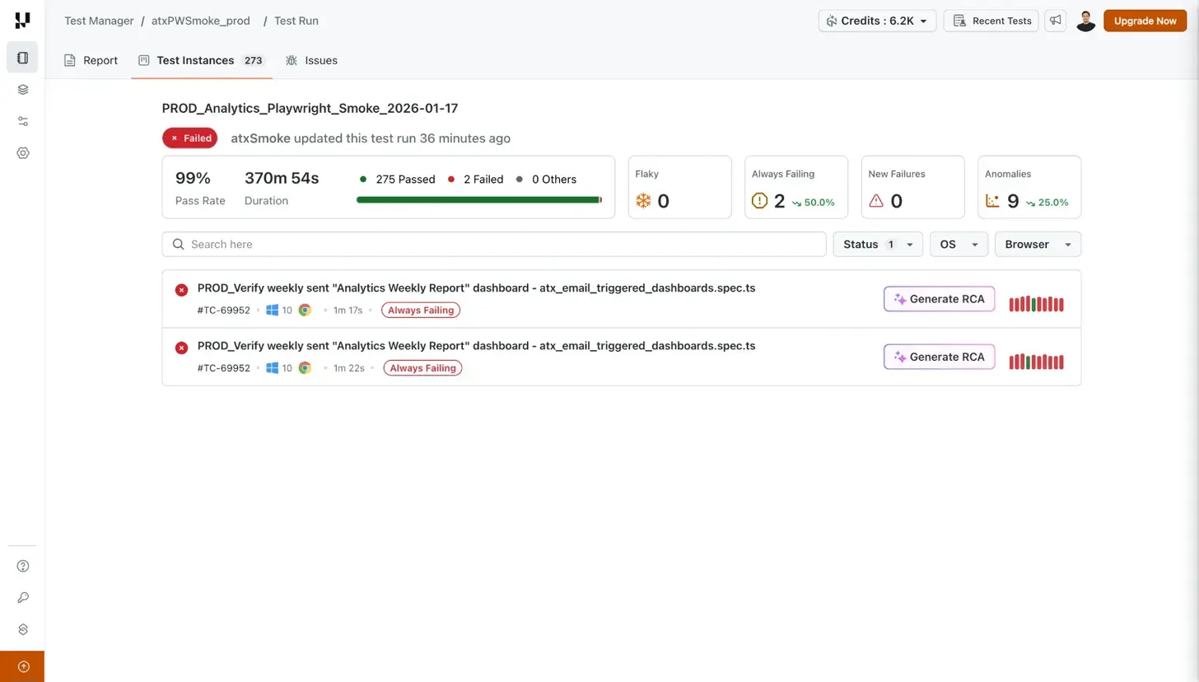Open the announcements megaphone icon
This screenshot has height=682, width=1199.
1055,21
